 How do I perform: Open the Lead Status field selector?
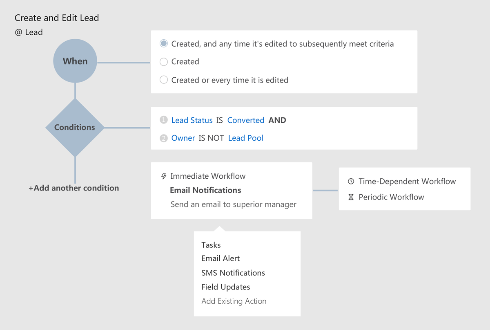(x=192, y=120)
